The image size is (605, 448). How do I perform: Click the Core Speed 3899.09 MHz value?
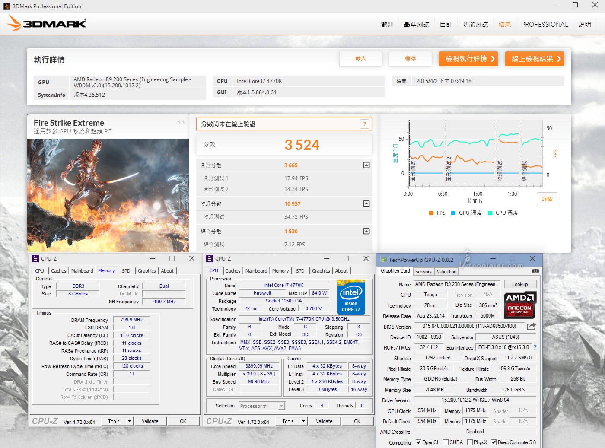[x=259, y=366]
